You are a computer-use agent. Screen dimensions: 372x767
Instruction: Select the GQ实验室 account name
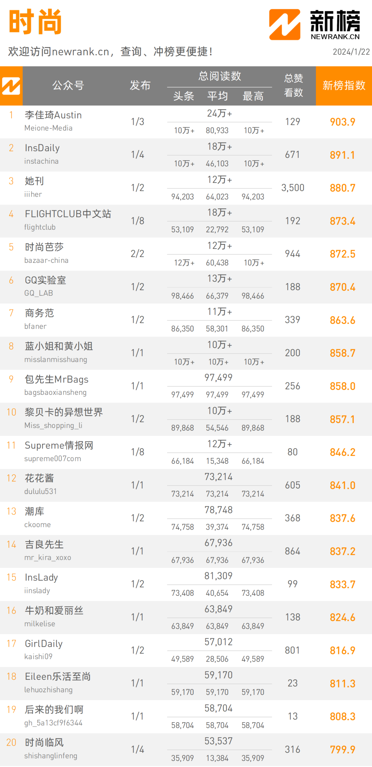(x=45, y=280)
